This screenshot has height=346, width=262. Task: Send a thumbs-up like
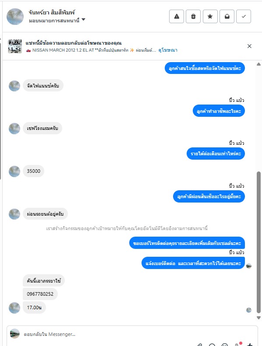point(250,344)
